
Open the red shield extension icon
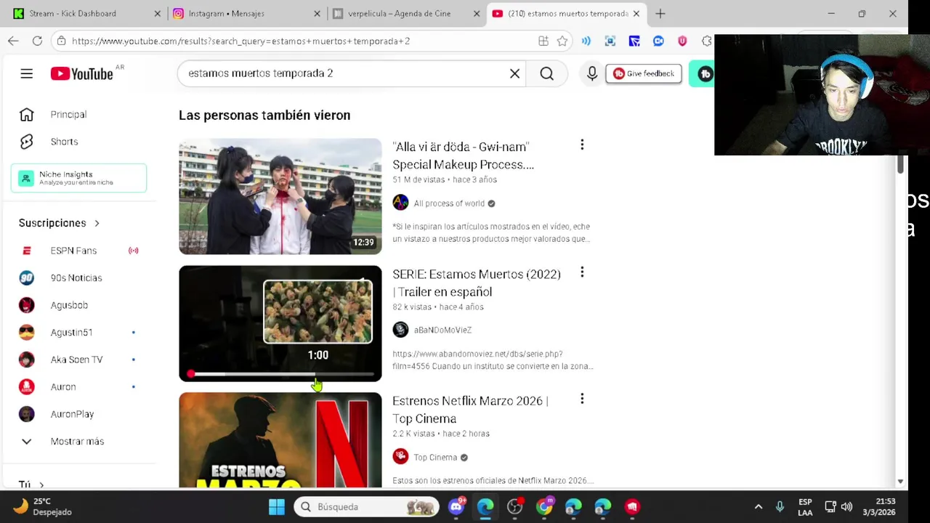pos(682,41)
